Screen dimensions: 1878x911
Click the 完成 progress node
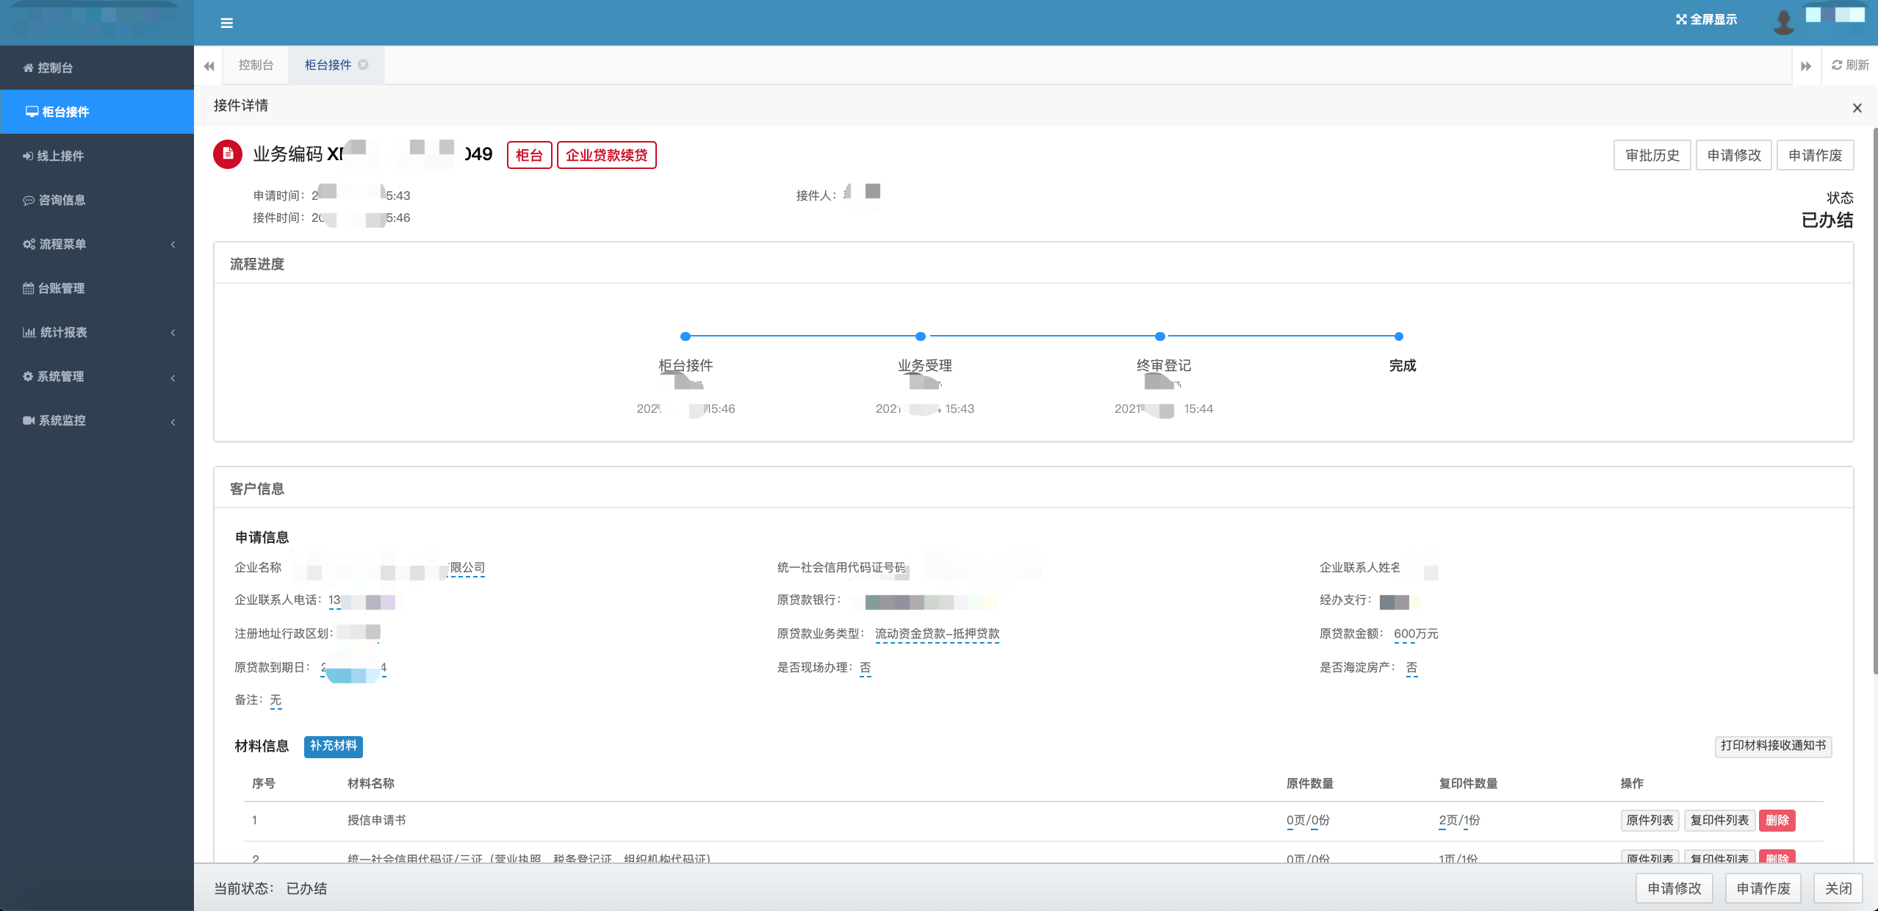click(1399, 336)
